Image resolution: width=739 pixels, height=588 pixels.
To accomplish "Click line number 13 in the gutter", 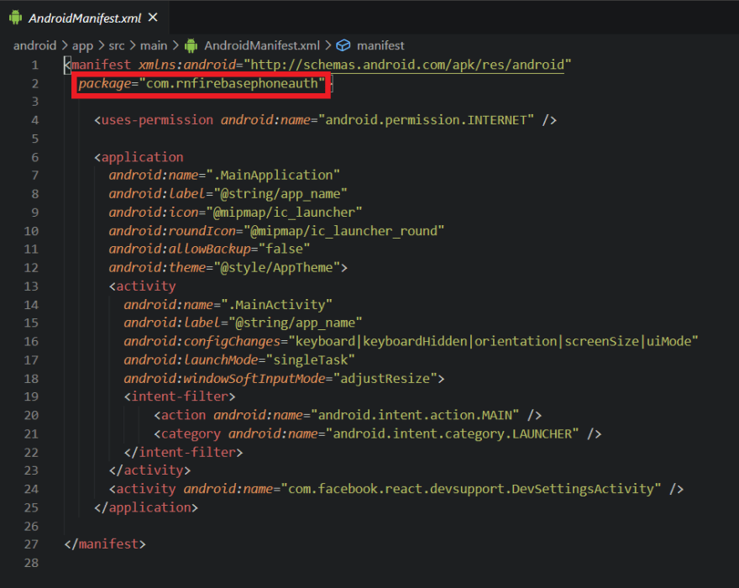I will click(x=31, y=286).
